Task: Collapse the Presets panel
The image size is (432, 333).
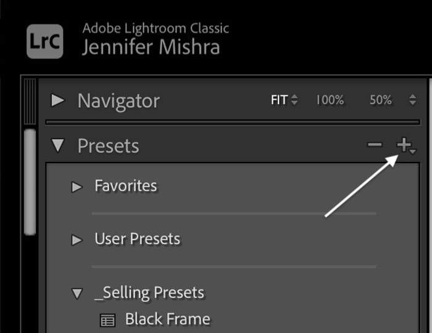Action: click(x=58, y=146)
